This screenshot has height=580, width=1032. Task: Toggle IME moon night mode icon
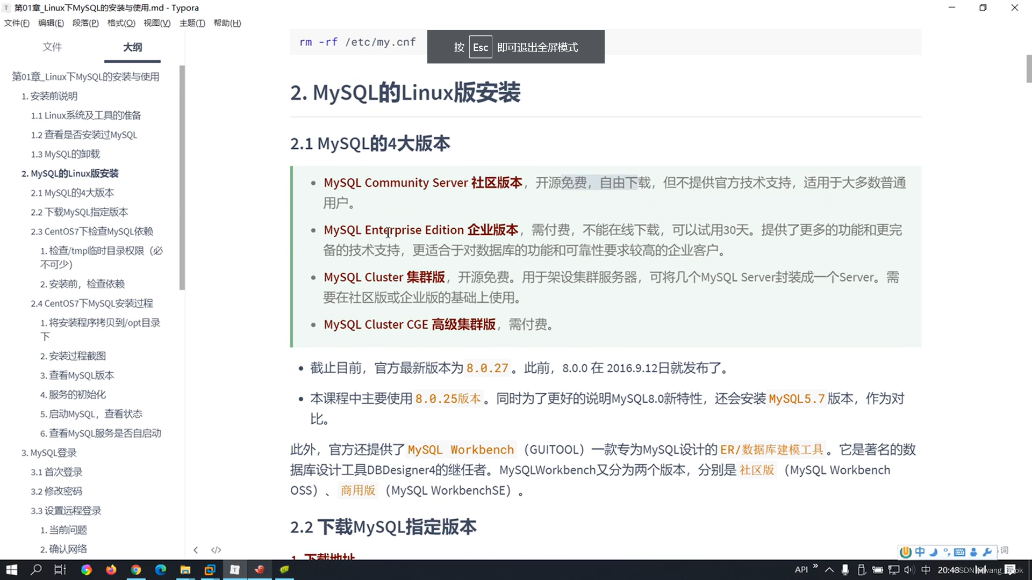click(x=934, y=552)
